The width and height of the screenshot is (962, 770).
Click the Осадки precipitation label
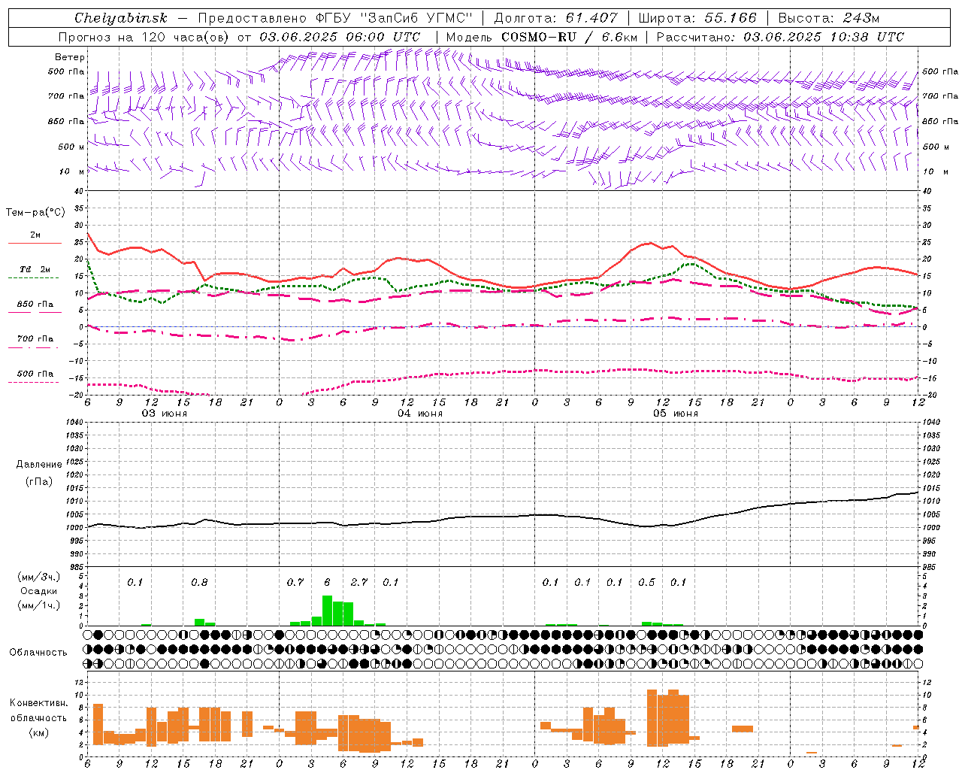(38, 591)
